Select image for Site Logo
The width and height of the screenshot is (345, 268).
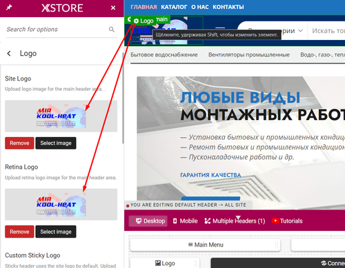tap(56, 143)
